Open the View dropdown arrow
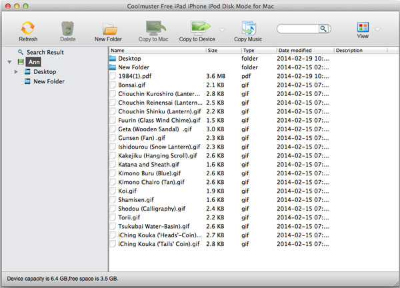 (x=378, y=29)
